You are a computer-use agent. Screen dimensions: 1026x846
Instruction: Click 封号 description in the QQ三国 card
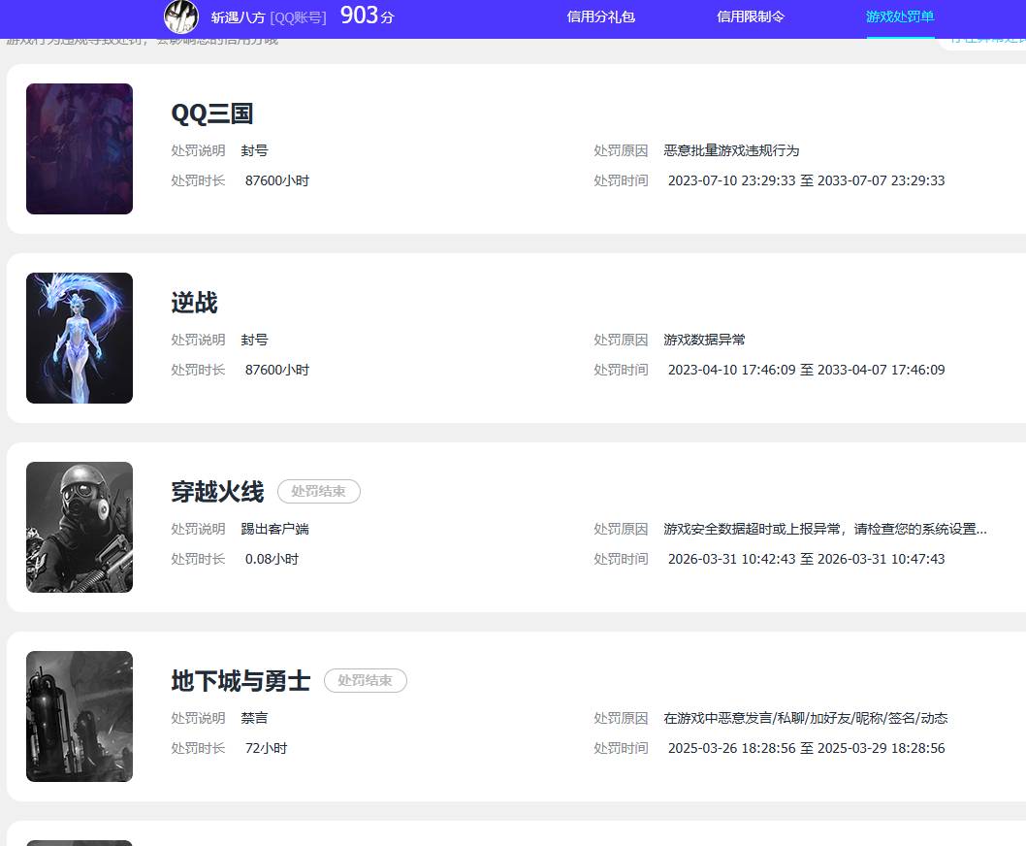coord(254,150)
